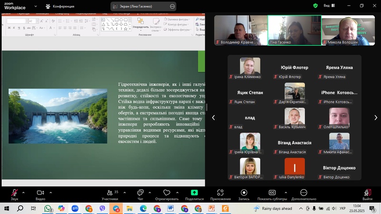Click Экспресс-стили quick styles button

[x=156, y=24]
